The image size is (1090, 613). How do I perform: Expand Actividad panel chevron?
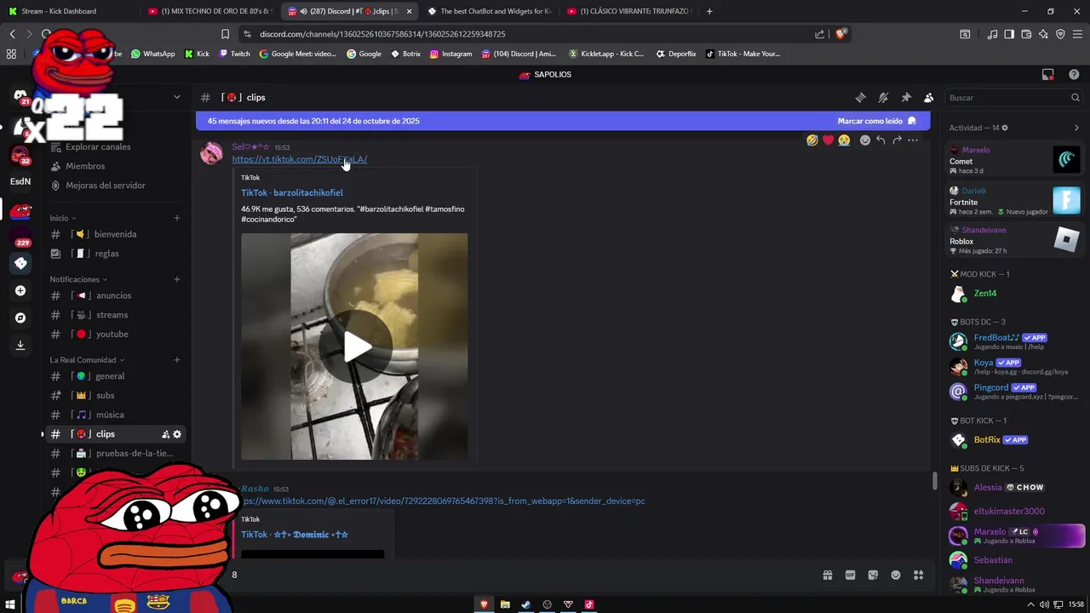pos(1076,128)
